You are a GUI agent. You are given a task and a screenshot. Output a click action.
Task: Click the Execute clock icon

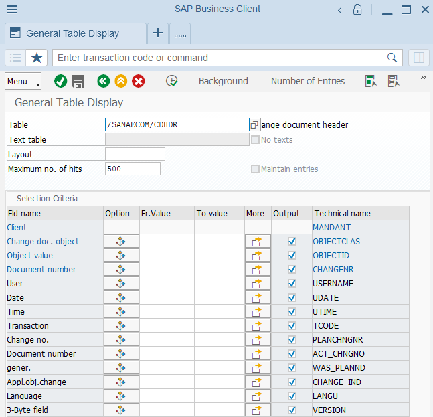coord(172,81)
